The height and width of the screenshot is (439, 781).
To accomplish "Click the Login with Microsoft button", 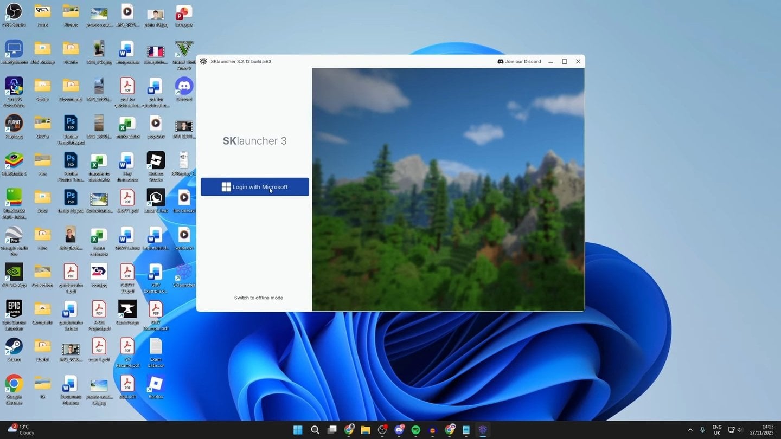I will tap(254, 187).
